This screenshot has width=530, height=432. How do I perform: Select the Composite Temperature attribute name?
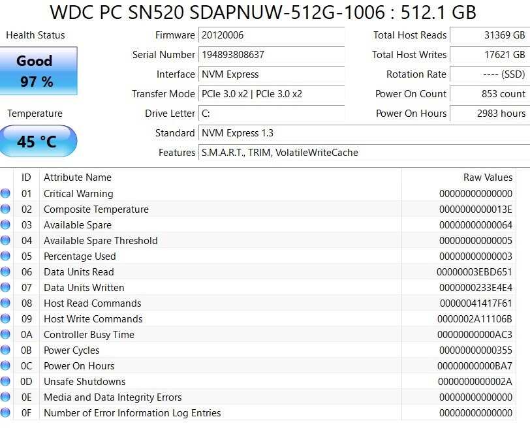tap(97, 209)
